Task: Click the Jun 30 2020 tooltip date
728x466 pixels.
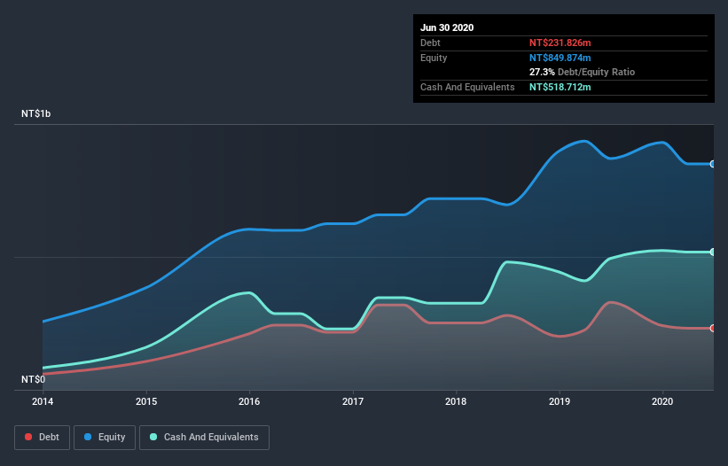Action: 447,27
